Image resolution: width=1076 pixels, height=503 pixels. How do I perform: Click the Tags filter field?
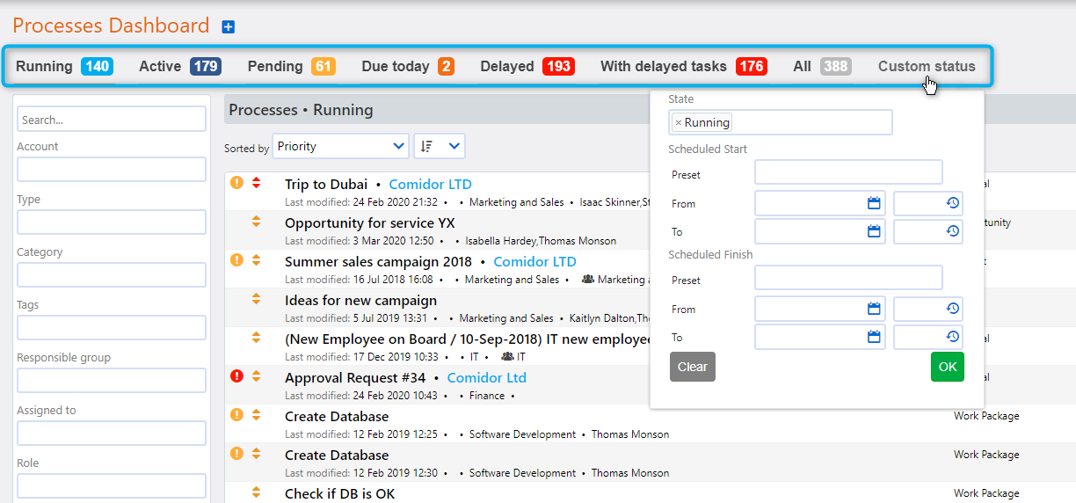point(112,328)
